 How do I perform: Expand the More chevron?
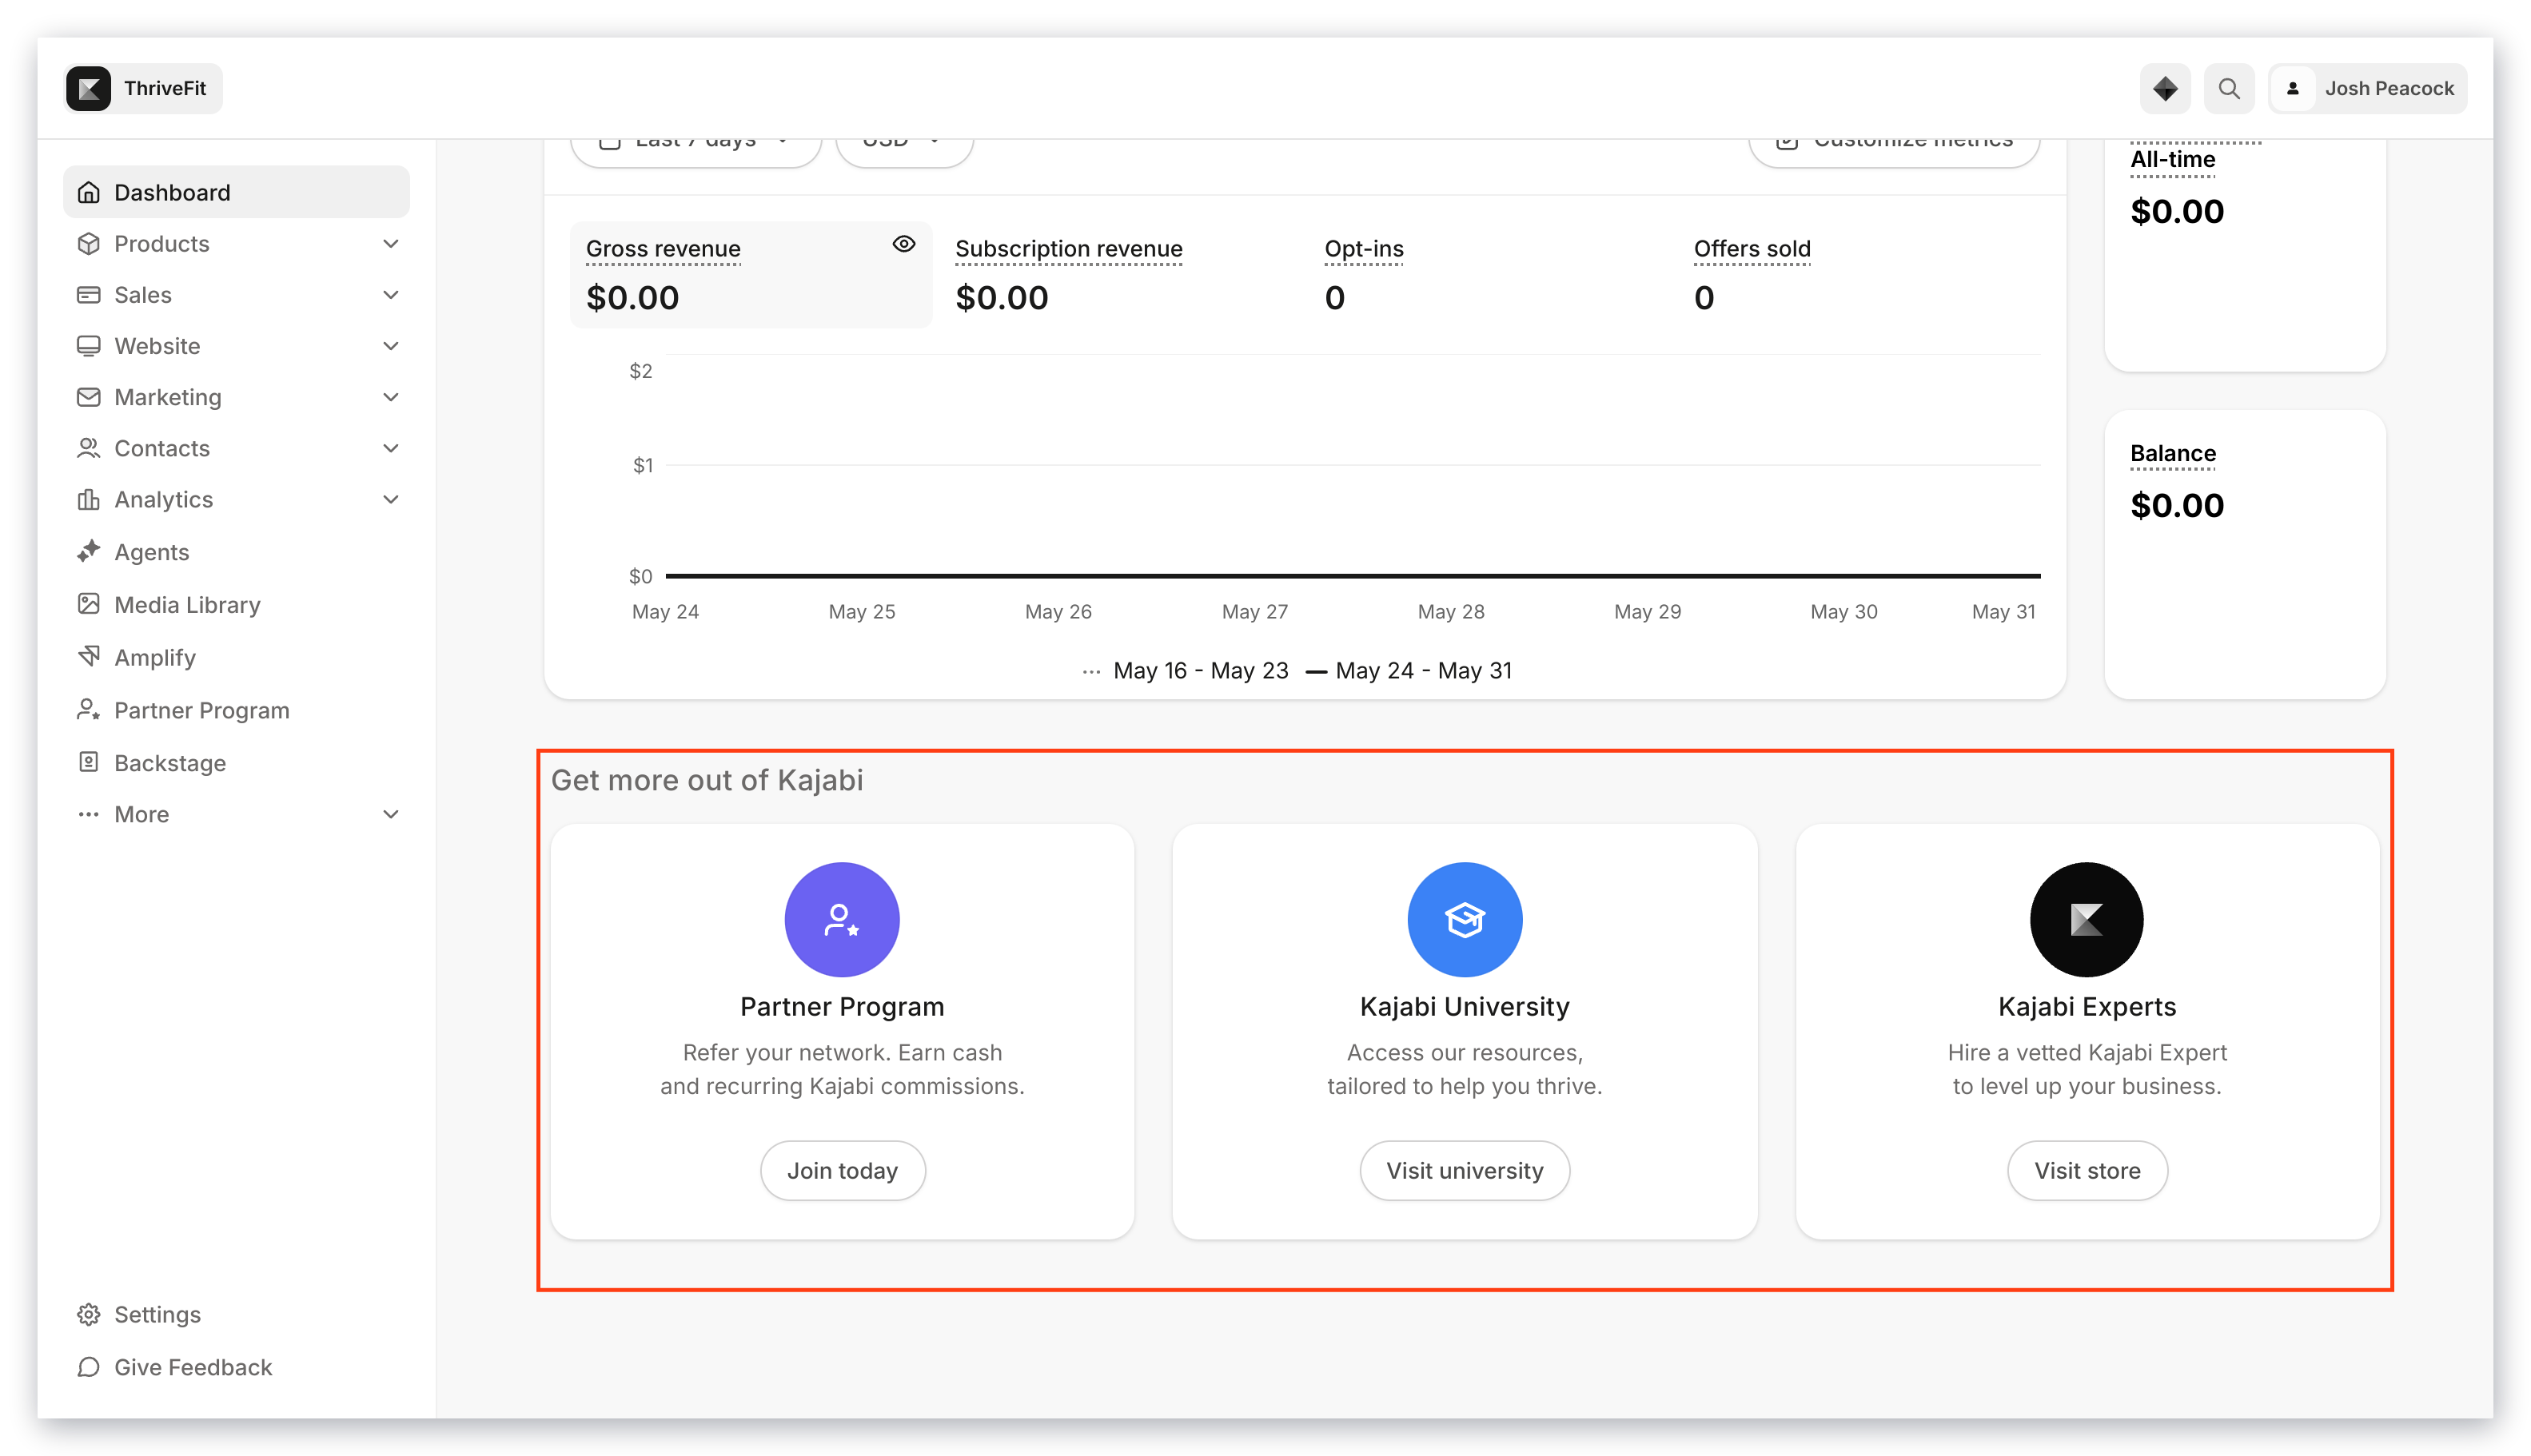coord(391,814)
